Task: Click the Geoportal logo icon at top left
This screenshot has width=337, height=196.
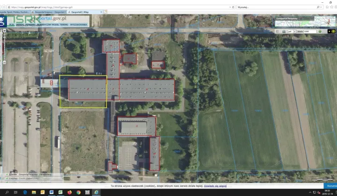Action: (x=3, y=21)
